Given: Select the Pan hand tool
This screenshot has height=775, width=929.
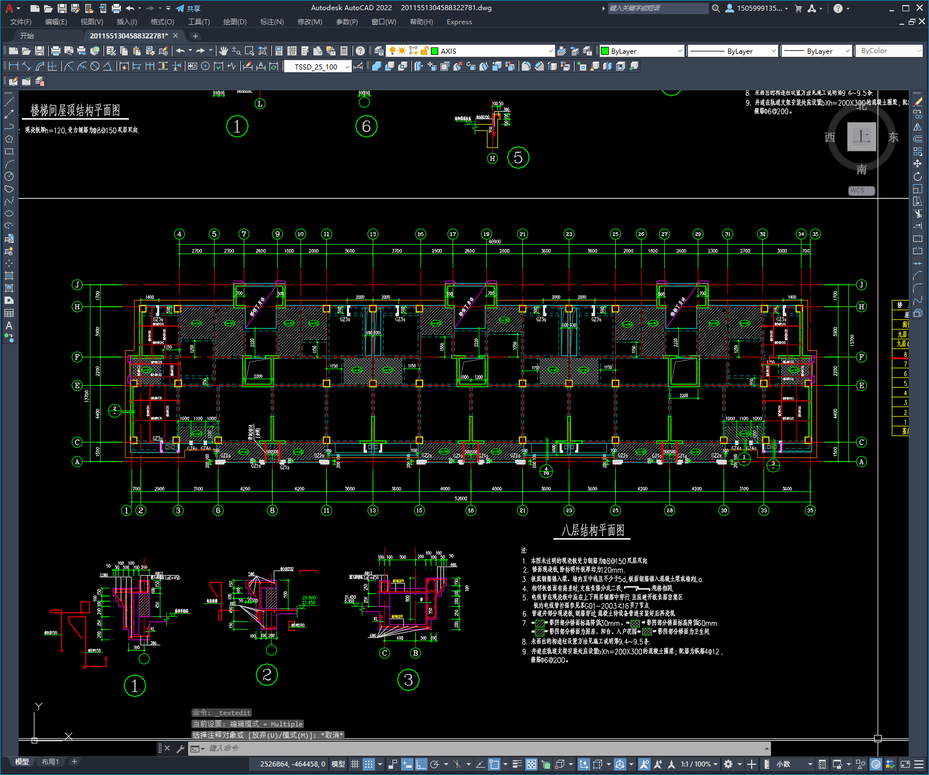Looking at the screenshot, I should pyautogui.click(x=224, y=51).
